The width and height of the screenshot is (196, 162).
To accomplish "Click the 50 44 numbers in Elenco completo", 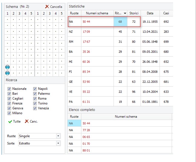I will 86,123.
